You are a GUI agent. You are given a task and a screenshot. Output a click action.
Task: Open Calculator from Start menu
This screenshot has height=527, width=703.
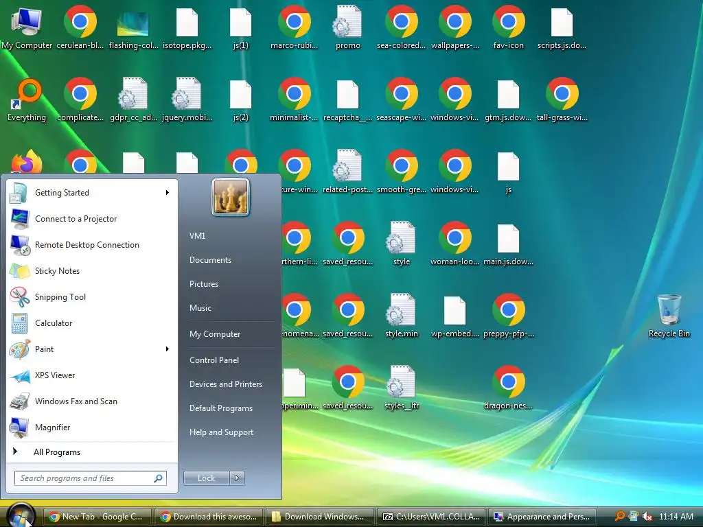(91, 323)
